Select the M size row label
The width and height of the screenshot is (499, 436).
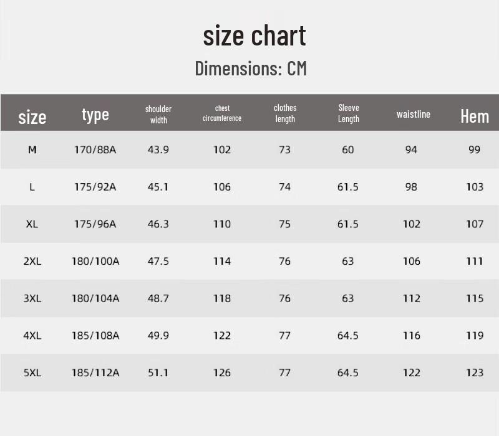click(32, 149)
